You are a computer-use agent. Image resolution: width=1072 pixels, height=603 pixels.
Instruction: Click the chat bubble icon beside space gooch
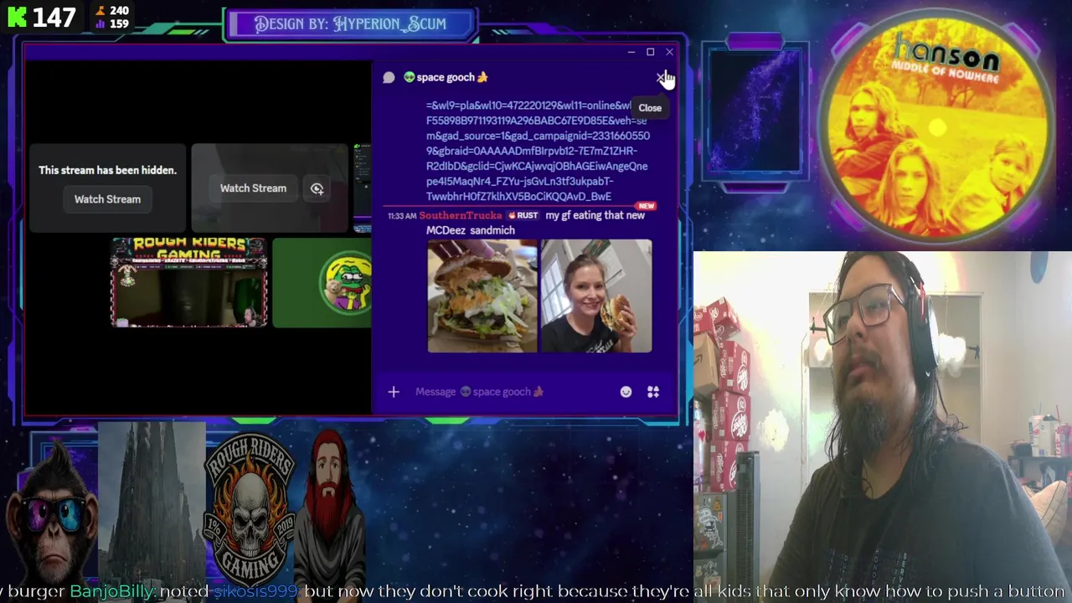click(389, 77)
